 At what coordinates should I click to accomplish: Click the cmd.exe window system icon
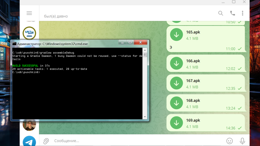pos(14,44)
